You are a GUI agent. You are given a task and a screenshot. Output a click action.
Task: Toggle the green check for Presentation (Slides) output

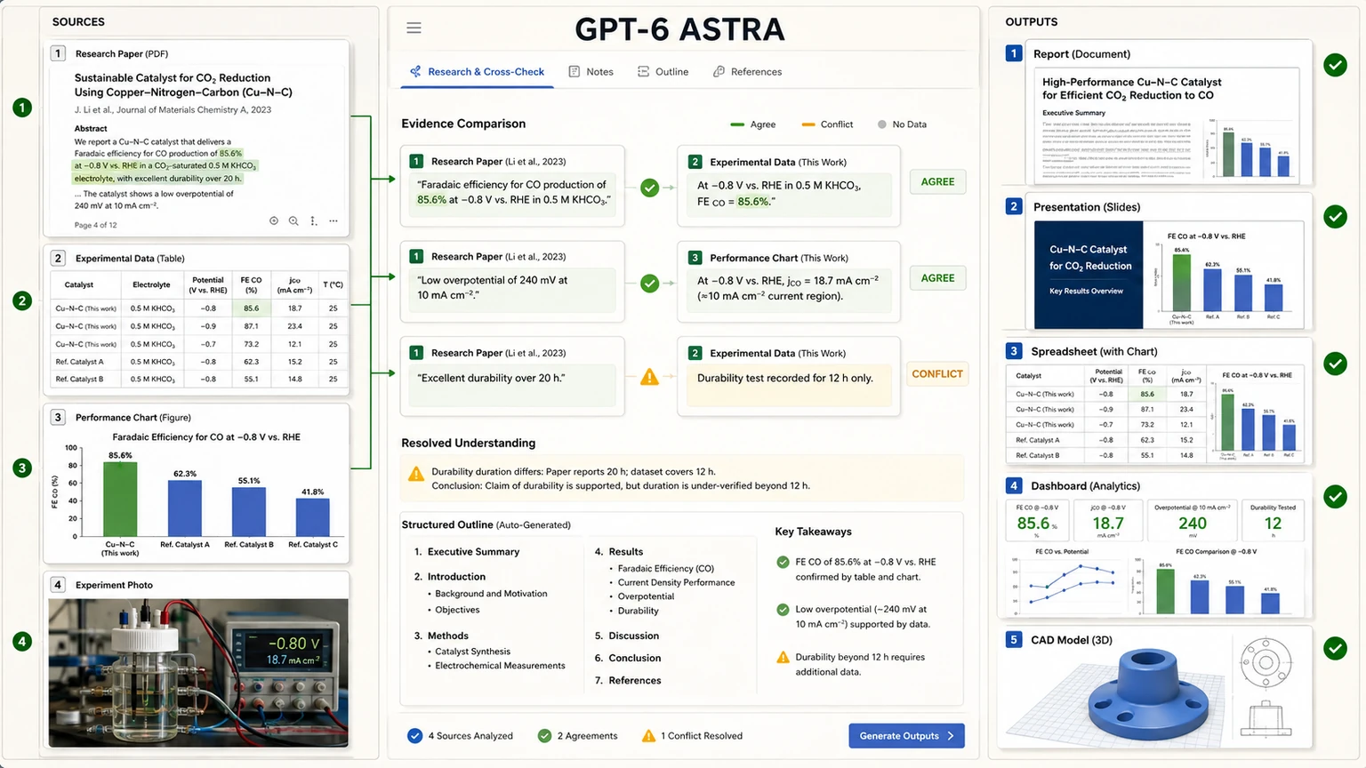point(1335,216)
